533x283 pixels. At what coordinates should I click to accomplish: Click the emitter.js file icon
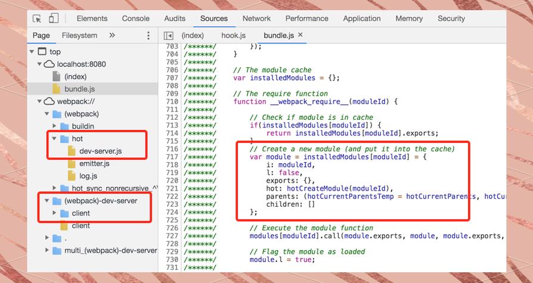click(x=72, y=163)
